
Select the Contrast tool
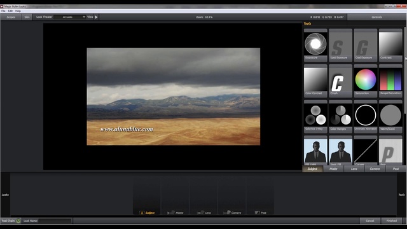(x=390, y=45)
